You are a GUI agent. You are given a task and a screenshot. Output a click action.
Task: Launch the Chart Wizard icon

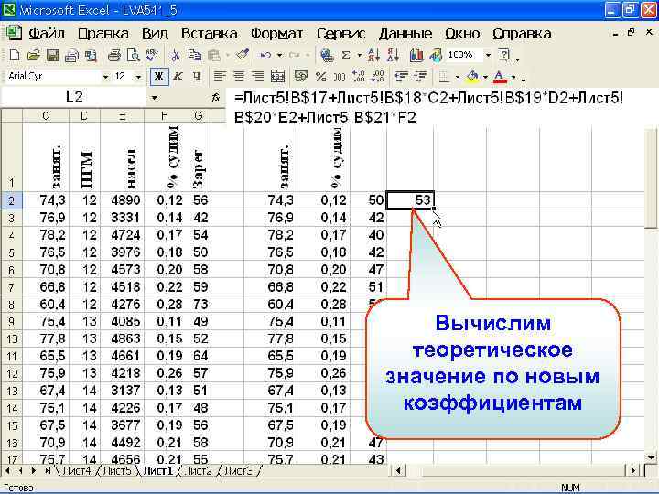coord(416,55)
